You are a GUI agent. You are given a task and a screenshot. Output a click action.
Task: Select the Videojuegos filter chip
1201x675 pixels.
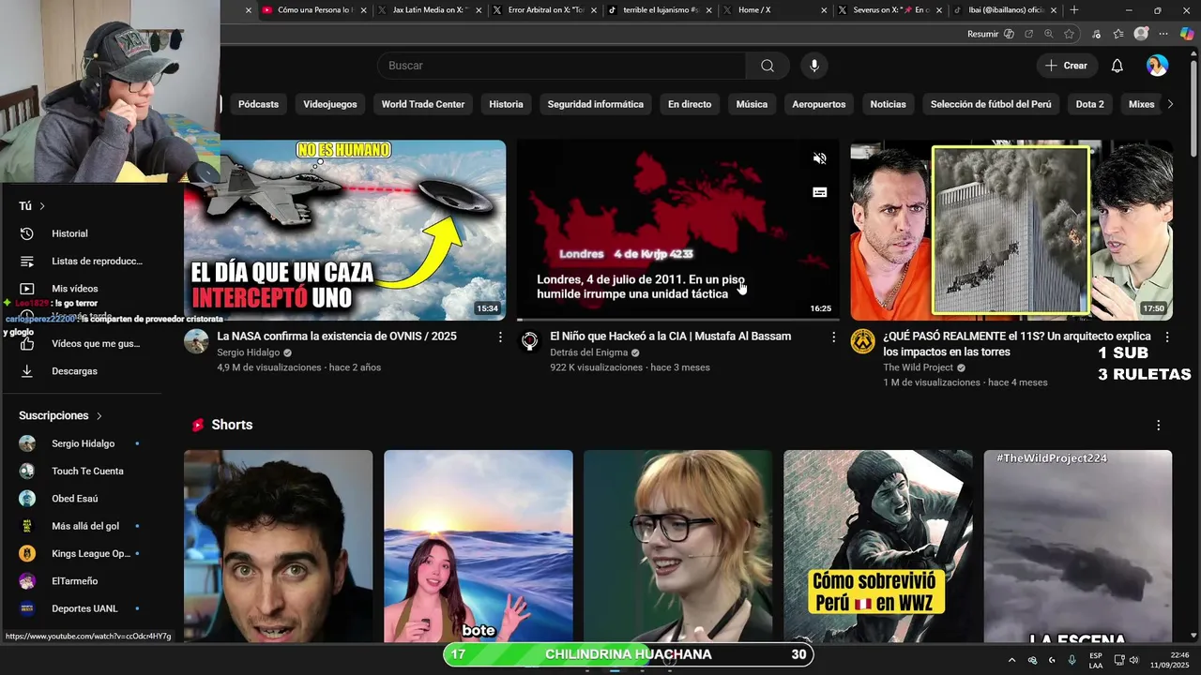pos(330,104)
